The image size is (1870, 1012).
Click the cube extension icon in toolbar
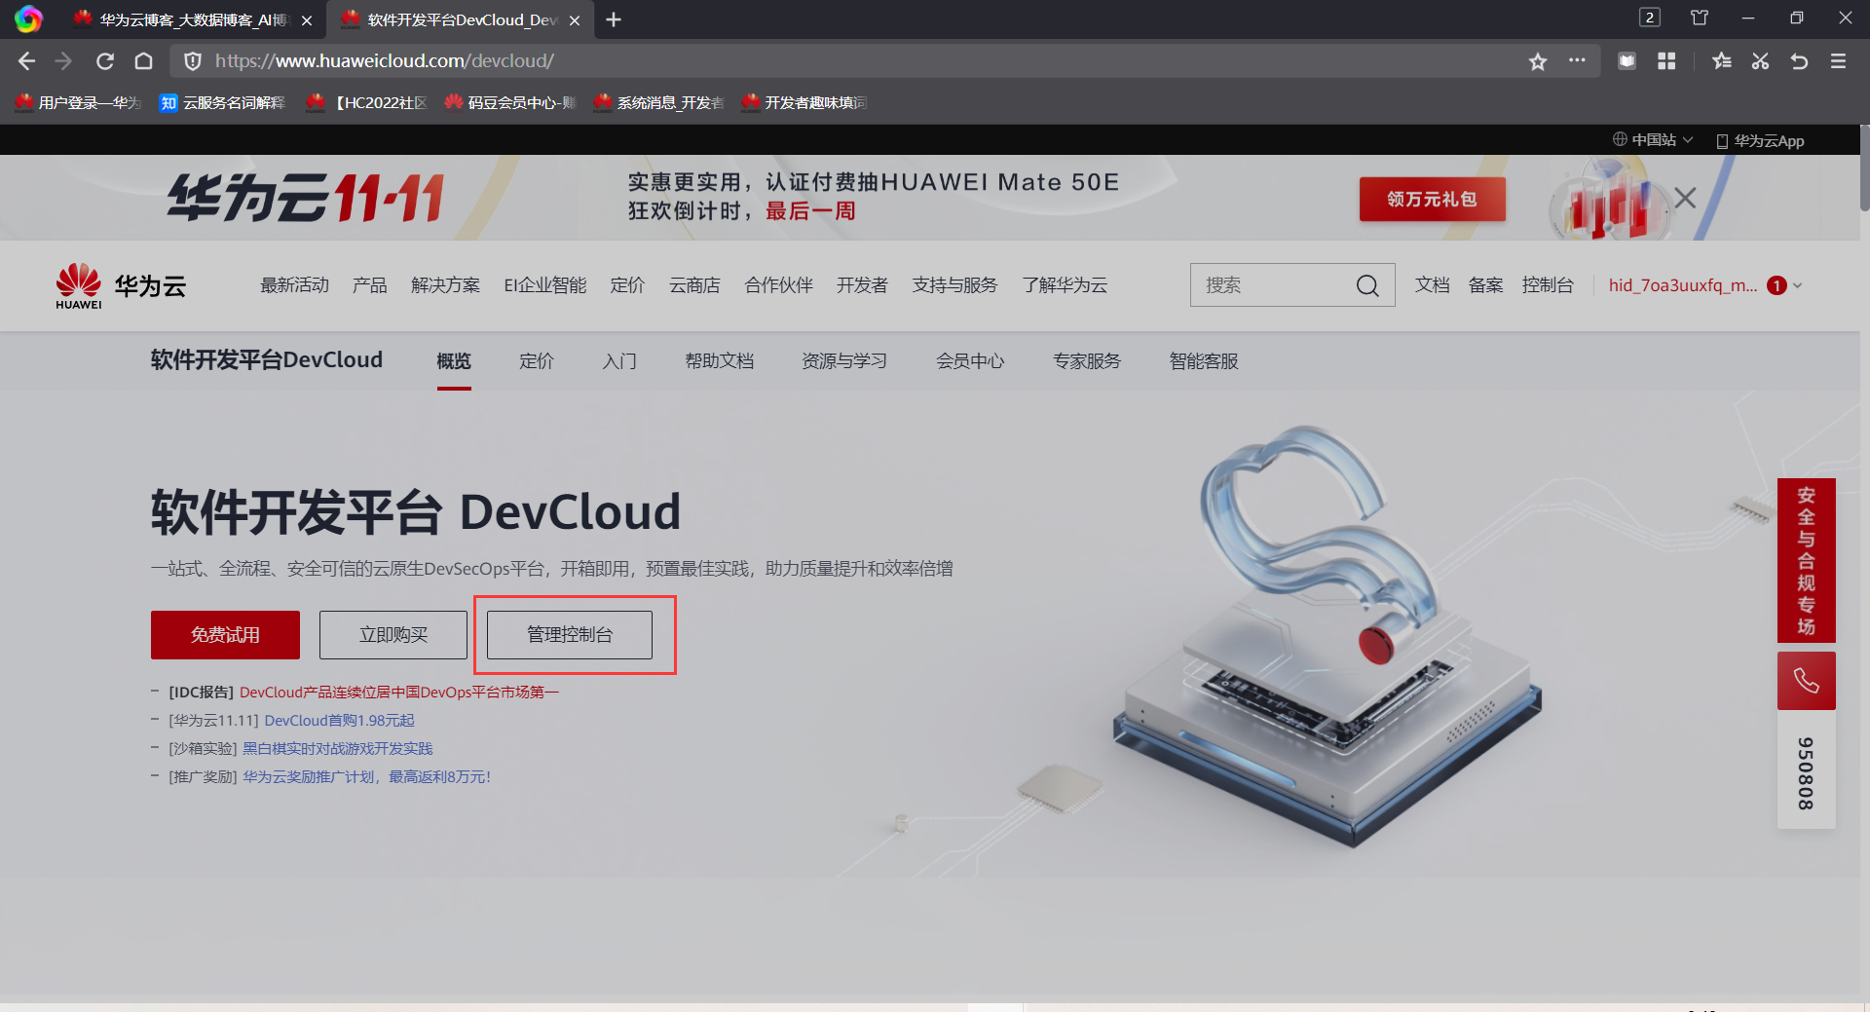(1627, 61)
